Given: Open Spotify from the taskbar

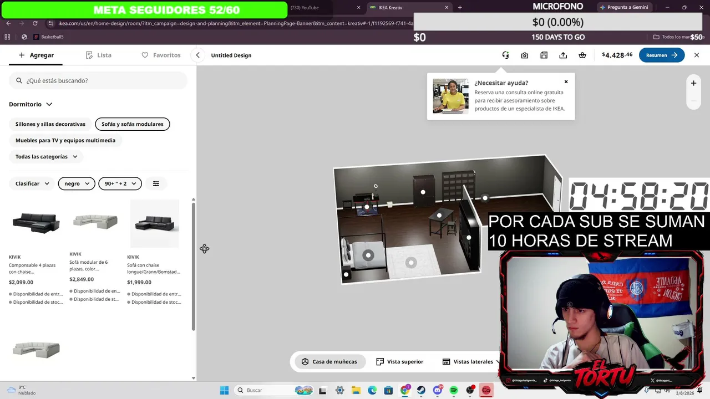Looking at the screenshot, I should pos(454,390).
